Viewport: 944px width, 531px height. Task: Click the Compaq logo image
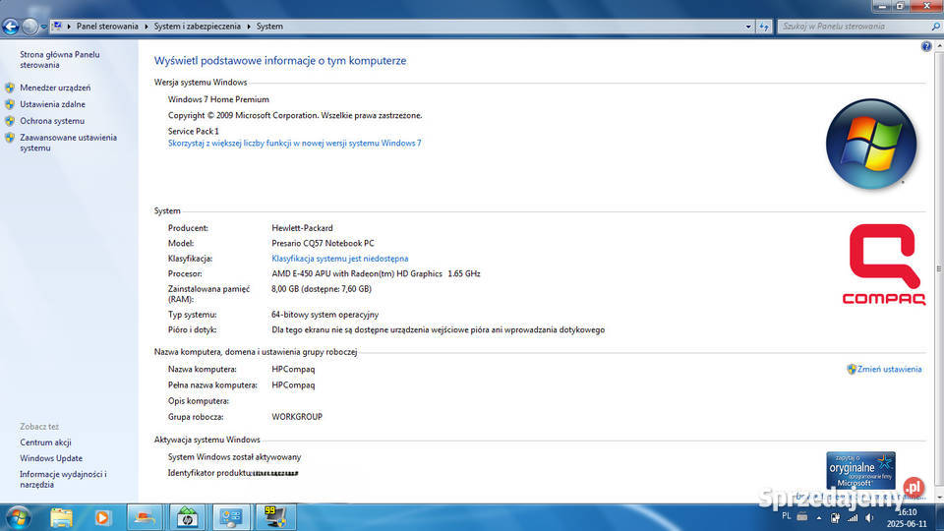(x=884, y=265)
